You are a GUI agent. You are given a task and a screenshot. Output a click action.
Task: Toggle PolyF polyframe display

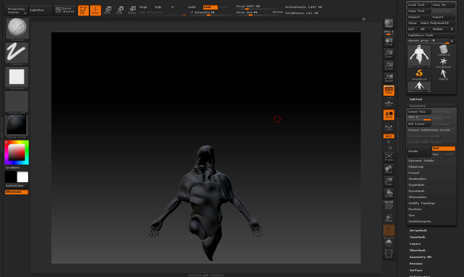tap(389, 206)
